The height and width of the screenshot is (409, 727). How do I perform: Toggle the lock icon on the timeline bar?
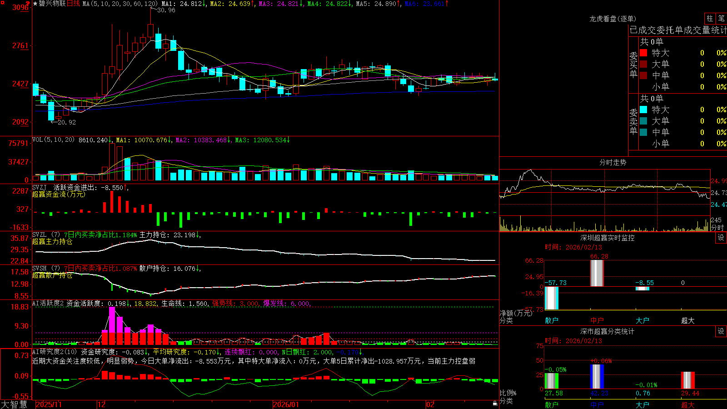pyautogui.click(x=495, y=404)
